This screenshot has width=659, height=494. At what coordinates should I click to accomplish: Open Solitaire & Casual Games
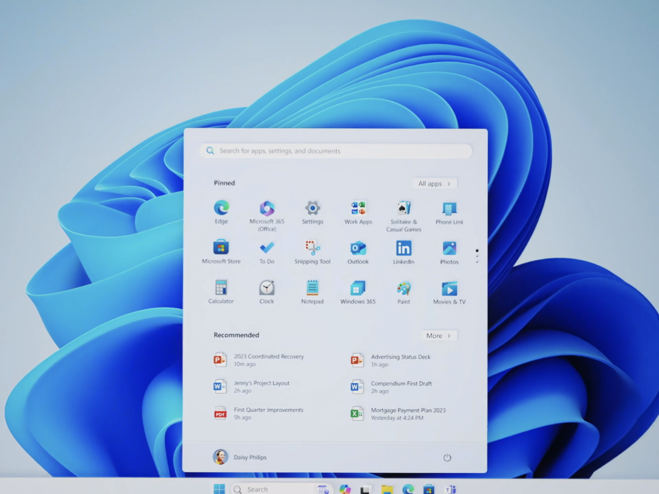[x=403, y=209]
